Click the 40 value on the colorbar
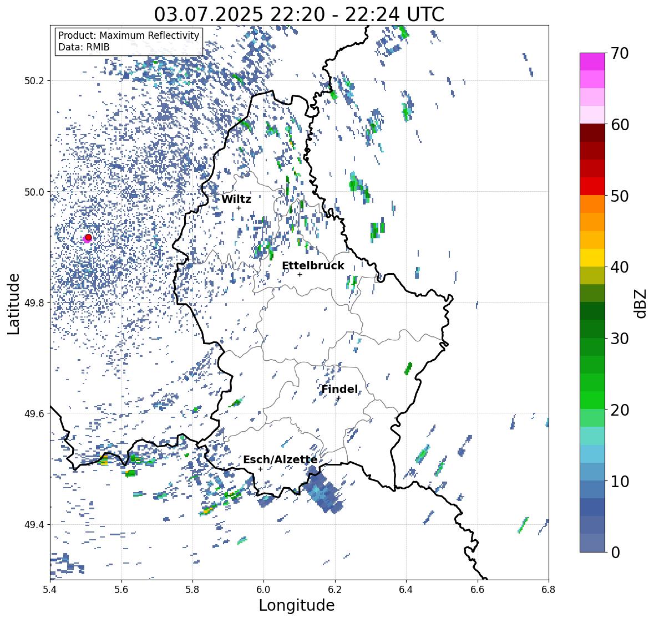The width and height of the screenshot is (654, 619). pyautogui.click(x=620, y=267)
